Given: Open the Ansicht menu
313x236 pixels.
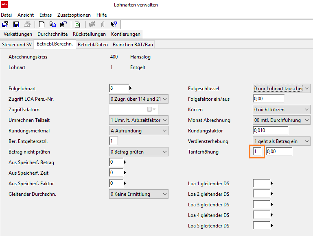Looking at the screenshot, I should (26, 15).
